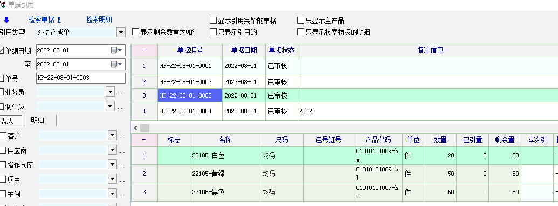This screenshot has width=558, height=206.
Task: Enable 只显示主产品 checkbox
Action: 300,20
